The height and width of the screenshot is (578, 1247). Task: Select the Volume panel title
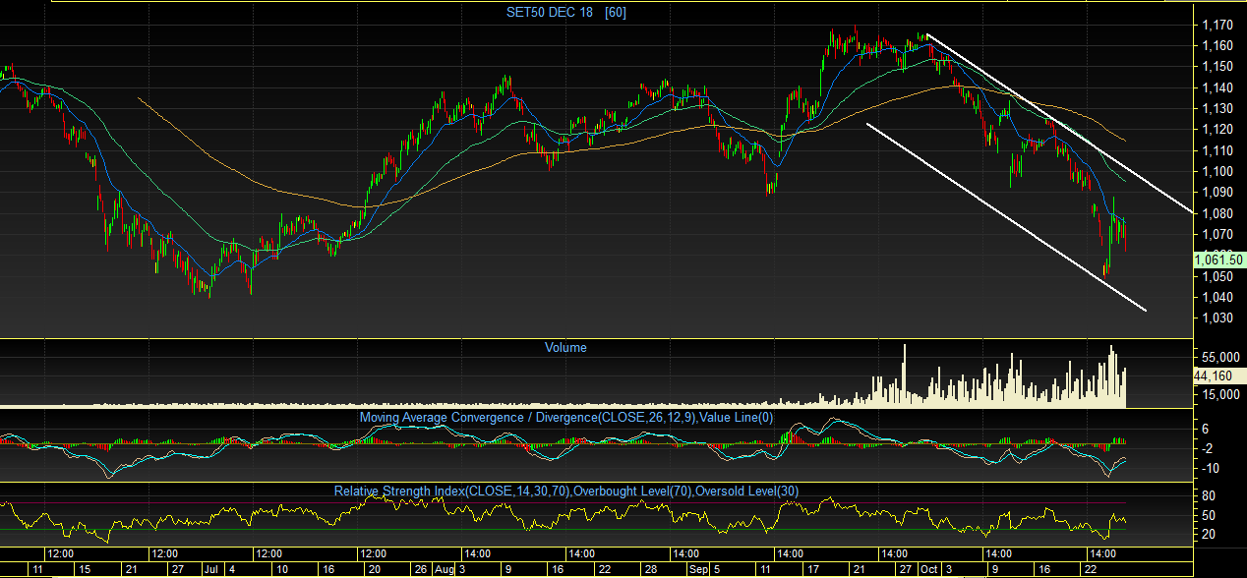[x=565, y=347]
